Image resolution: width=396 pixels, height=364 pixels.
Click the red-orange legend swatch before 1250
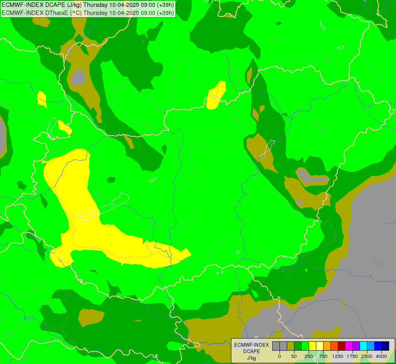coord(335,346)
